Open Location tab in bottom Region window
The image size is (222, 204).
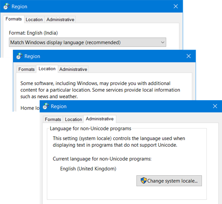coord(73,119)
